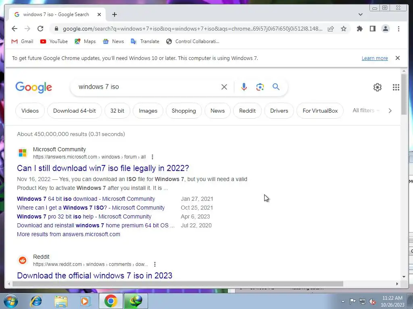Go to Google homepage via logo
Screen dimensions: 413x309
click(34, 87)
